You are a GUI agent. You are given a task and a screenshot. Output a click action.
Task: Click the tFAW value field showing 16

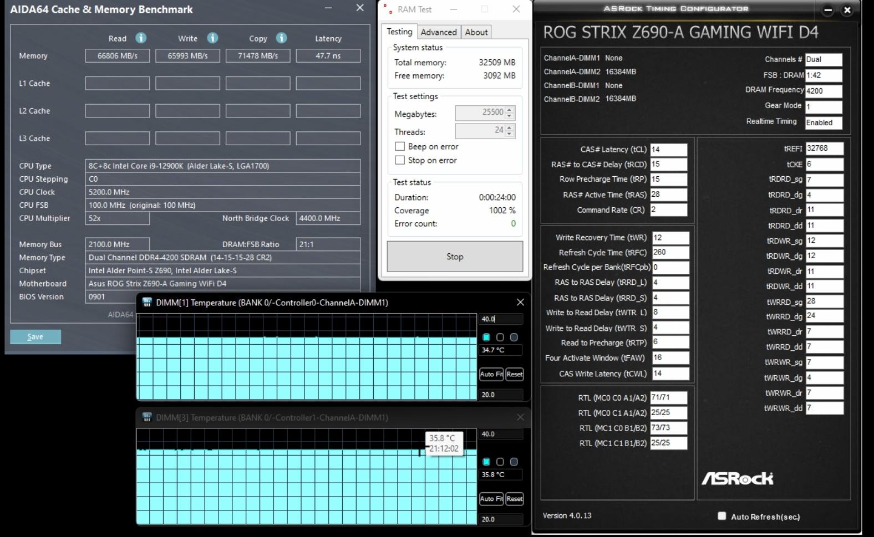(x=670, y=358)
